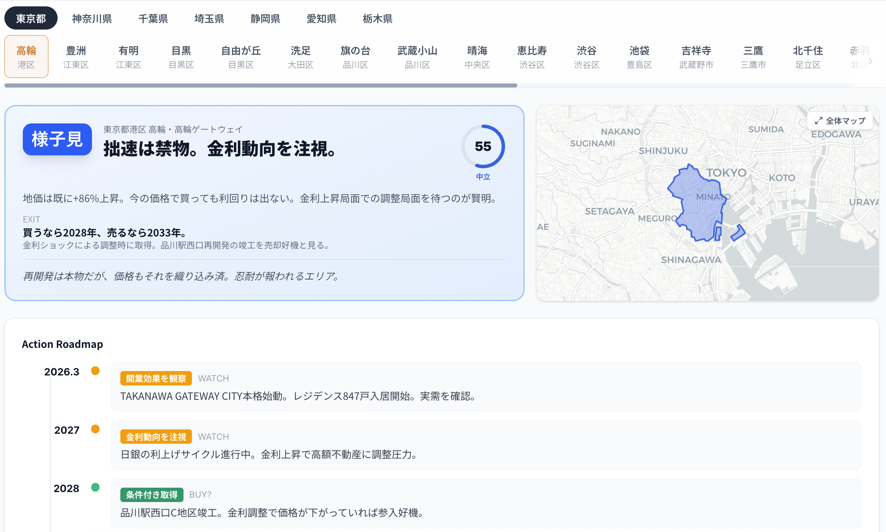Click the 2027 year label
Screen dimensions: 886x532
(x=67, y=430)
